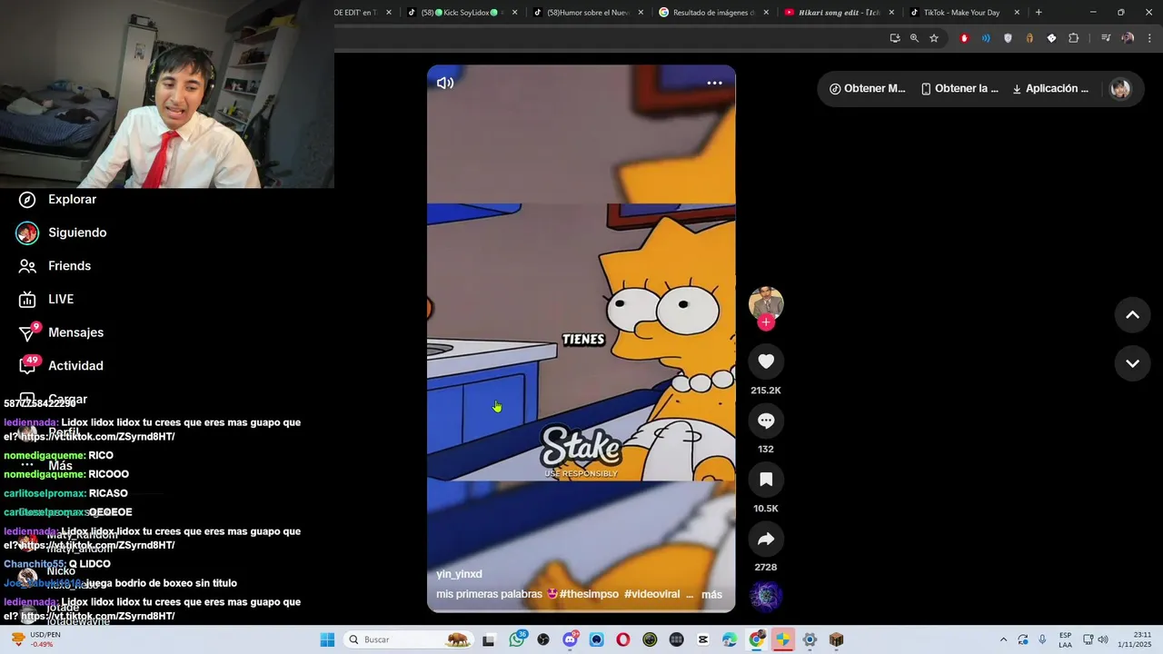Image resolution: width=1163 pixels, height=654 pixels.
Task: Switch to Hikari song edit YouTube tab
Action: 838,13
